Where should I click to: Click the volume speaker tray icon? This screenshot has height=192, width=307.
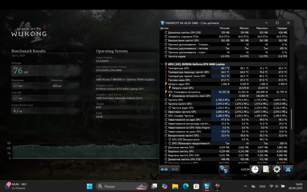pos(277,186)
